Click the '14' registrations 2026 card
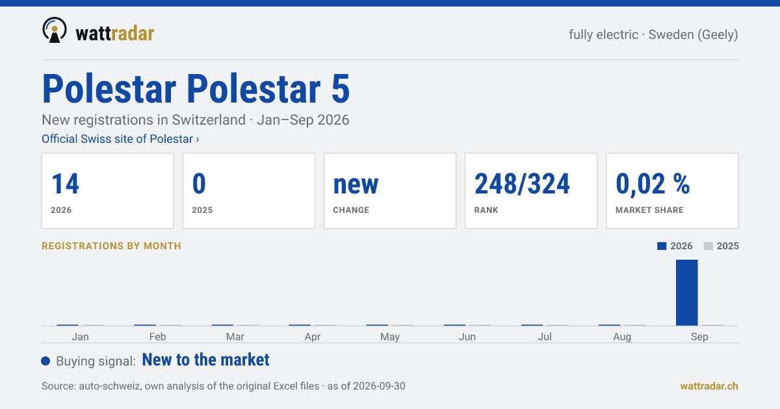This screenshot has width=780, height=409. (x=108, y=191)
